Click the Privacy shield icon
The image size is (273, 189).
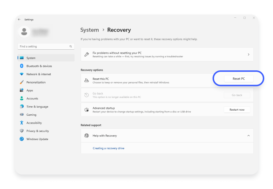[21, 131]
